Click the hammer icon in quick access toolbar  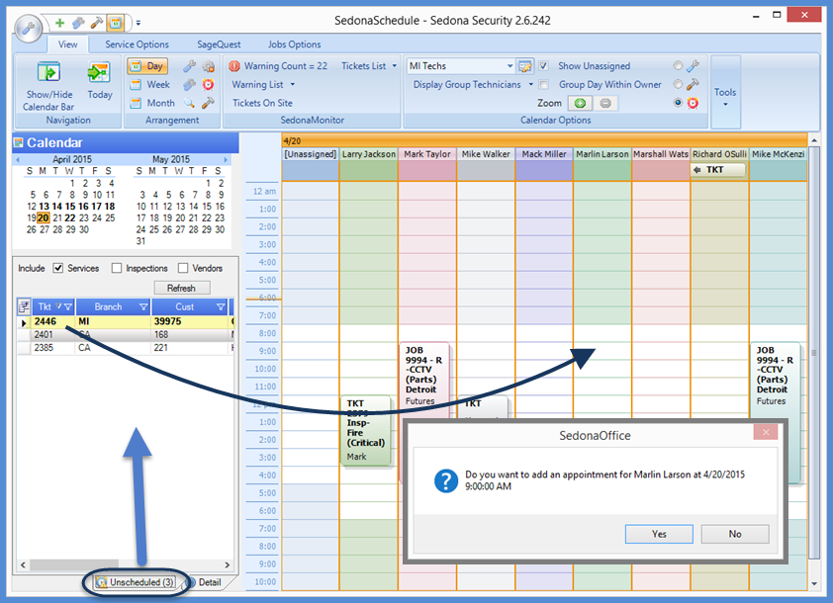click(97, 23)
